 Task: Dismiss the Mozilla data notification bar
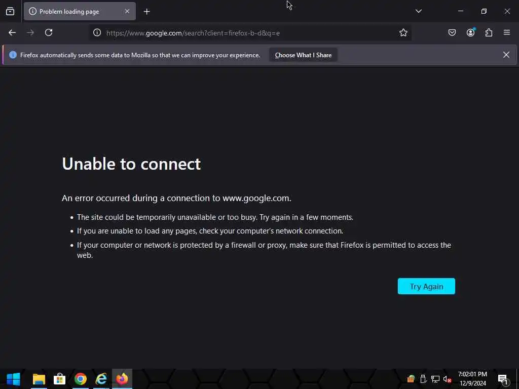[506, 55]
